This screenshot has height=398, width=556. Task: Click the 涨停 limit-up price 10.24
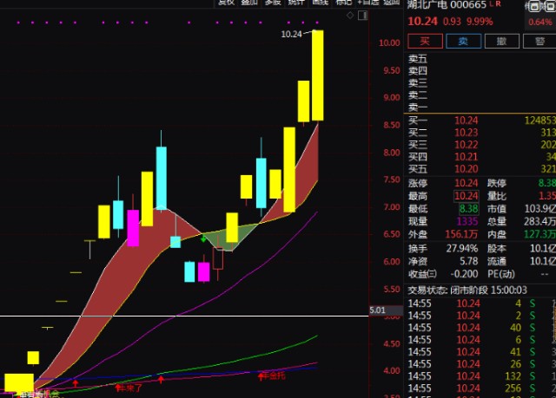pos(467,183)
